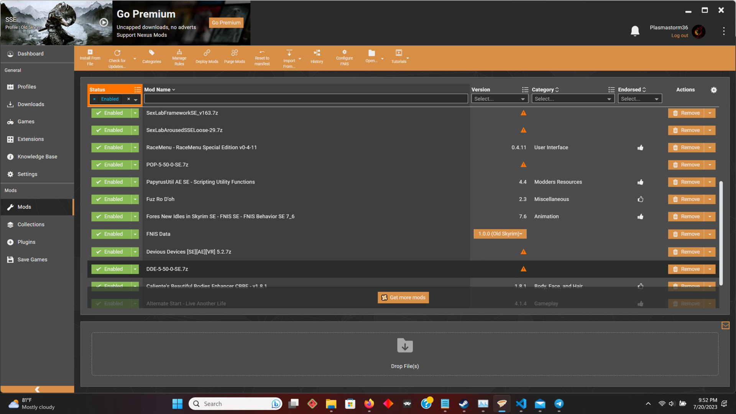Open the notifications bell
This screenshot has width=736, height=414.
click(x=635, y=31)
